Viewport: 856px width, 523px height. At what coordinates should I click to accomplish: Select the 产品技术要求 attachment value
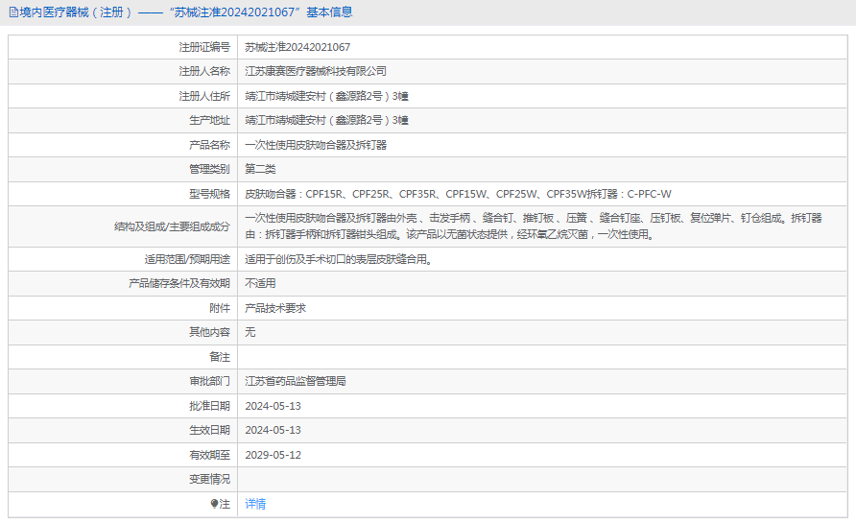click(x=275, y=308)
